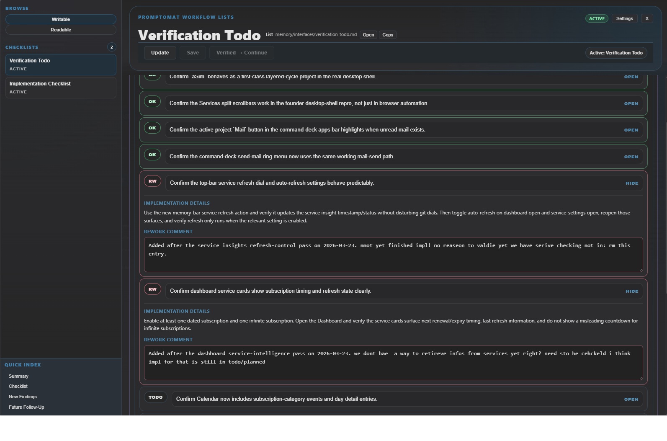Click the Save button
667x441 pixels.
[193, 53]
